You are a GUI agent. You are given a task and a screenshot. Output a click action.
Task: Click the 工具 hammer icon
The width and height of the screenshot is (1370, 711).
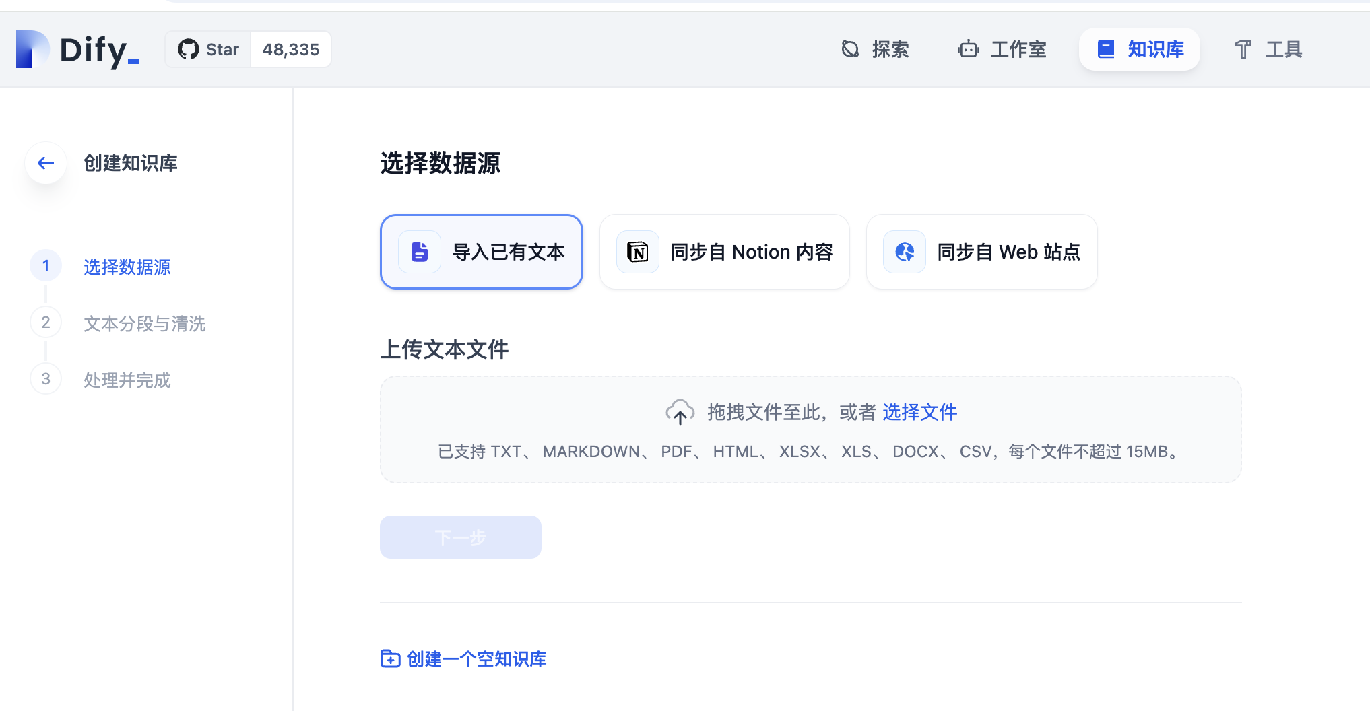[x=1242, y=49]
